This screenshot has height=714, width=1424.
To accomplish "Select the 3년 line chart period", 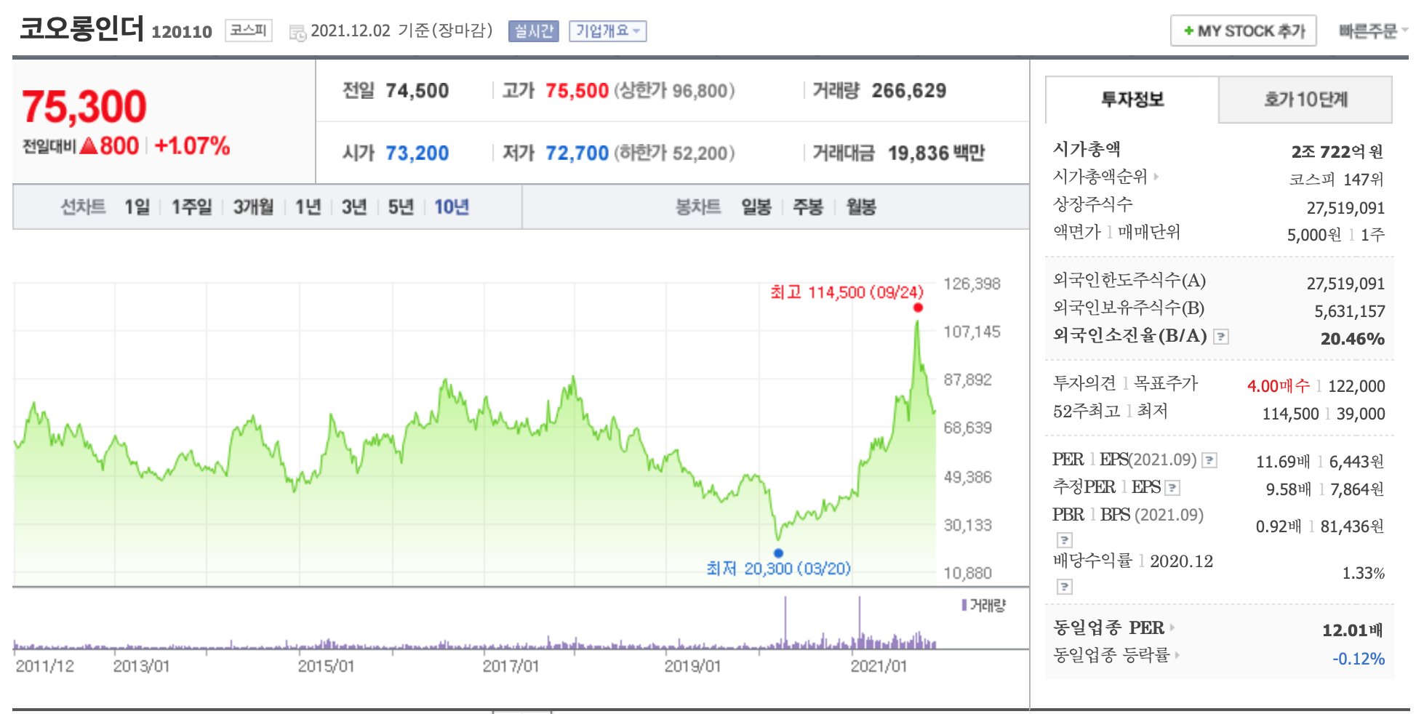I will pyautogui.click(x=354, y=207).
